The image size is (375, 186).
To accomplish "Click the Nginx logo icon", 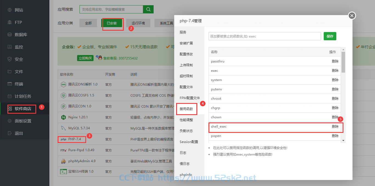I will (x=63, y=117).
